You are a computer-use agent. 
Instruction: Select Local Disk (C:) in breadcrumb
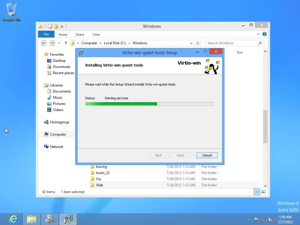tap(115, 43)
